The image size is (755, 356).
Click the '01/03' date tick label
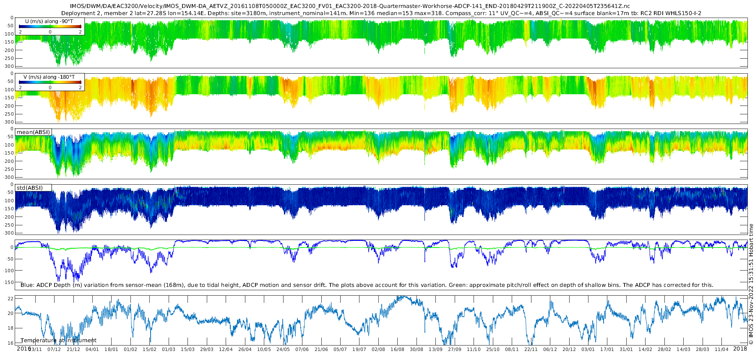(169, 349)
